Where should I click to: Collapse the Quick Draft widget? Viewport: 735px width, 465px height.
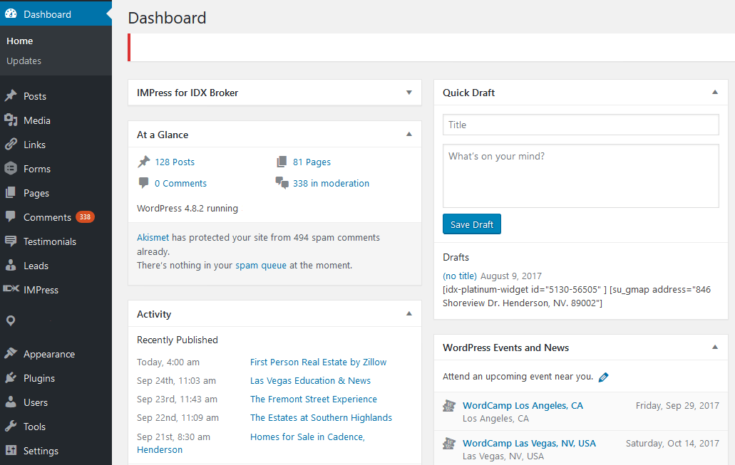[714, 93]
